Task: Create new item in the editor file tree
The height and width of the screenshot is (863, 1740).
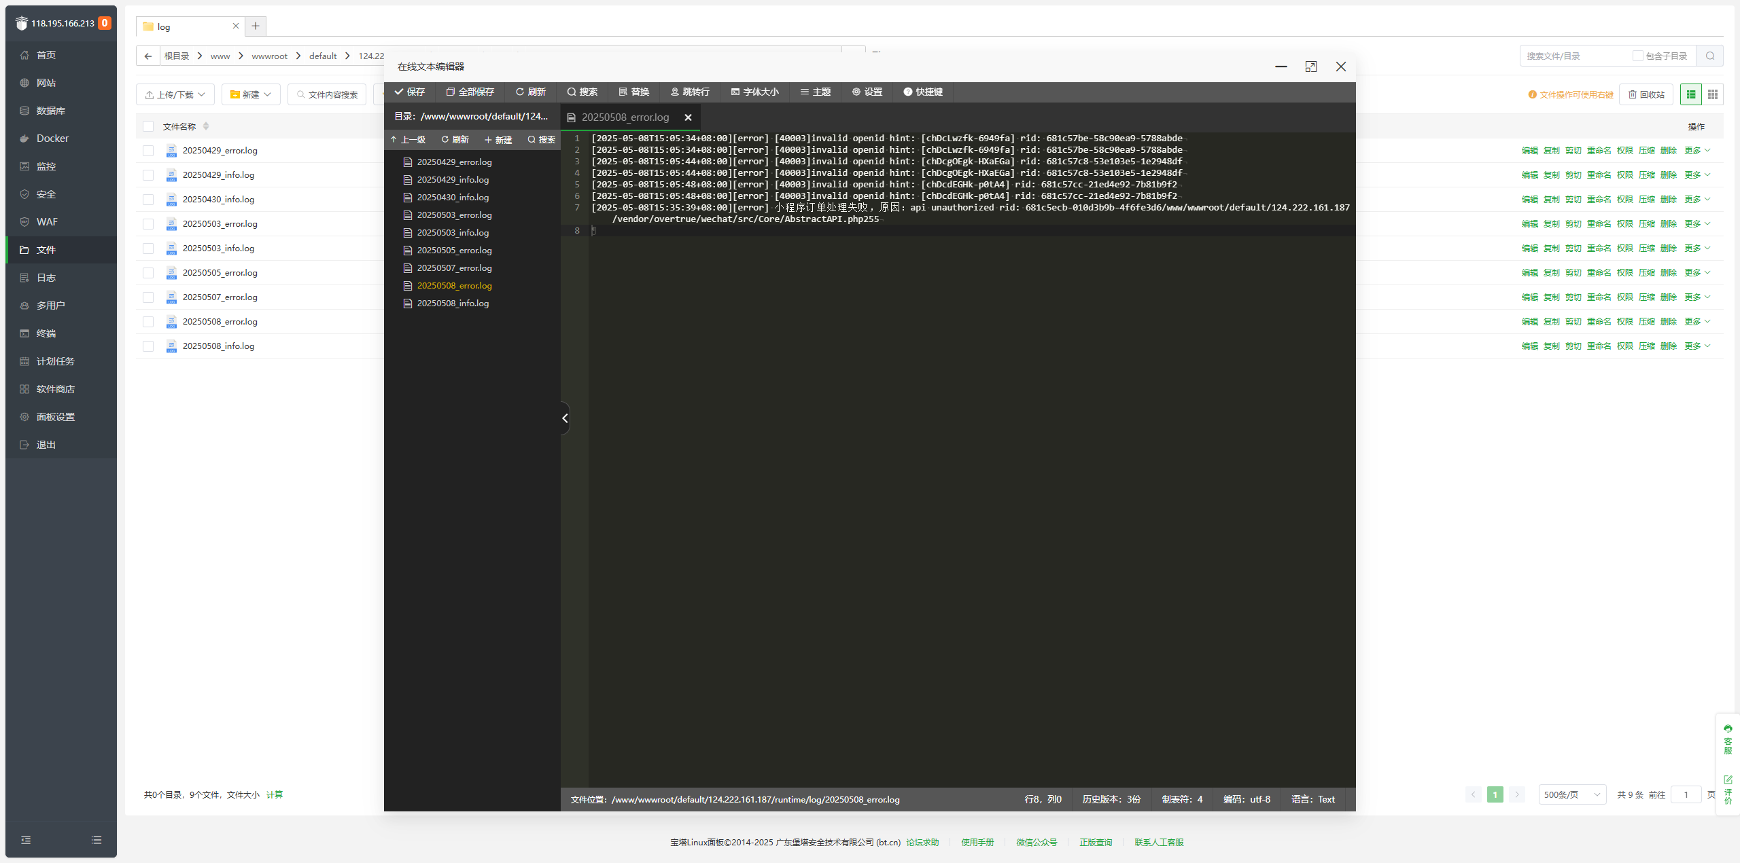Action: 498,140
